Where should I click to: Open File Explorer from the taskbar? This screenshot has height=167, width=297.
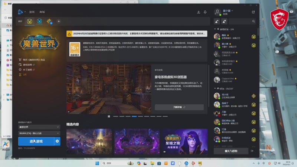coord(152,163)
